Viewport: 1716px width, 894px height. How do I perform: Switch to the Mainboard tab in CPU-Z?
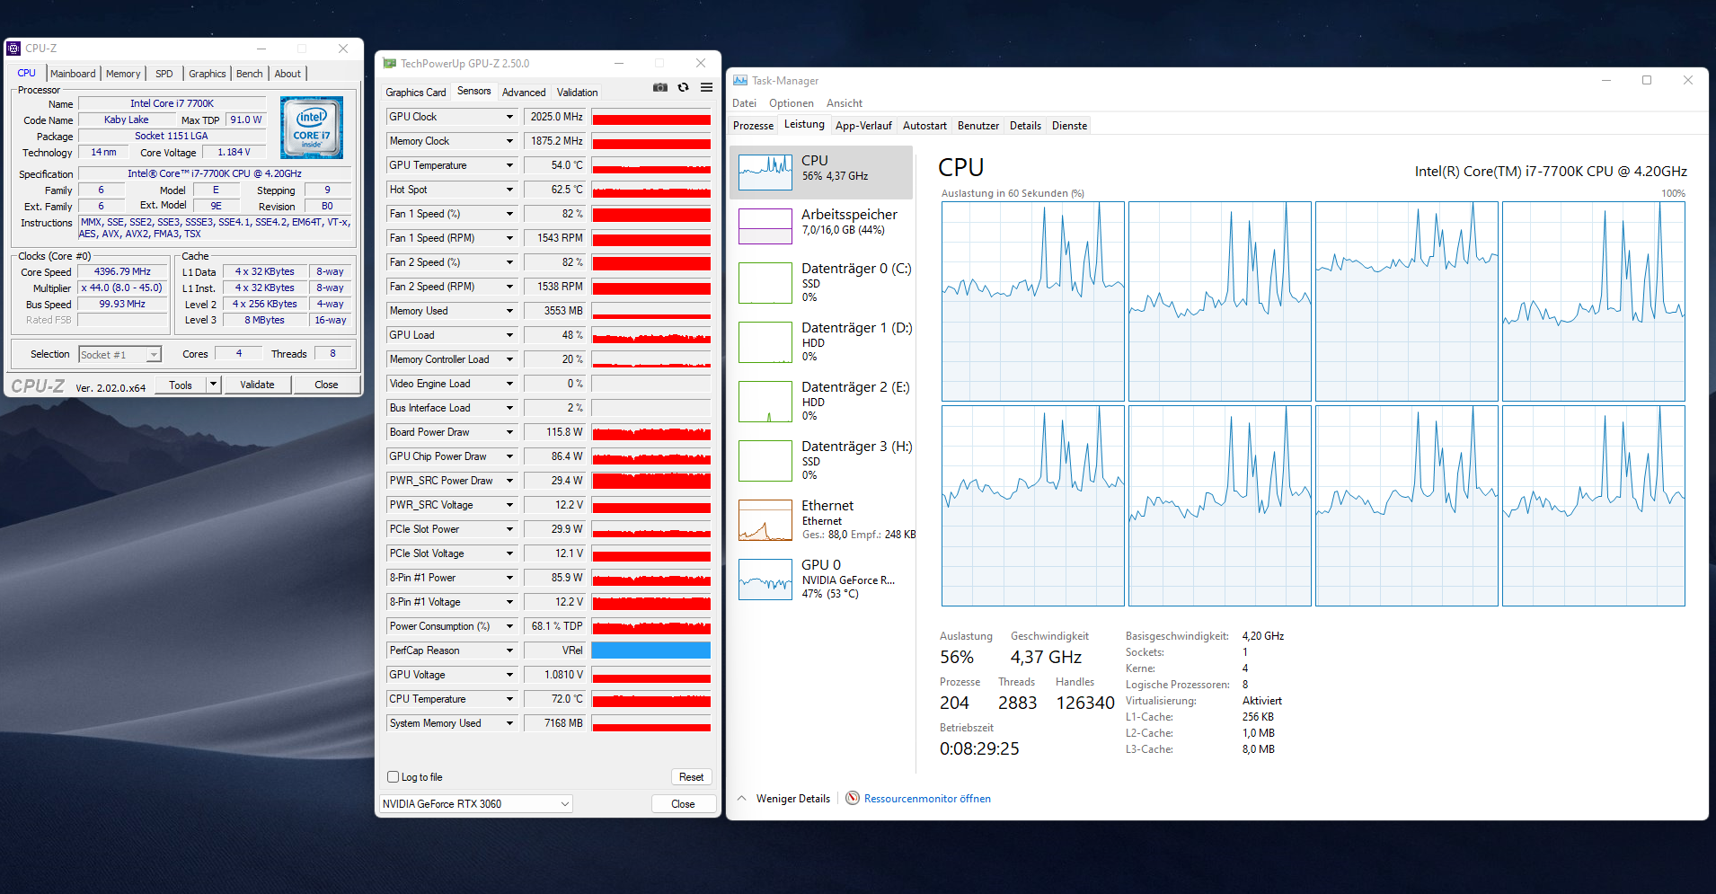[73, 74]
